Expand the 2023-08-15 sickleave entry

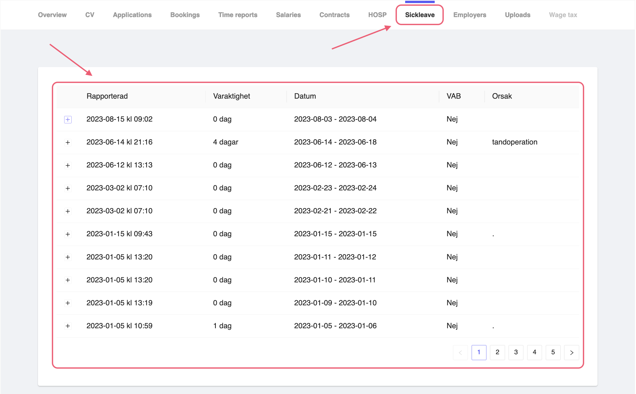click(68, 120)
